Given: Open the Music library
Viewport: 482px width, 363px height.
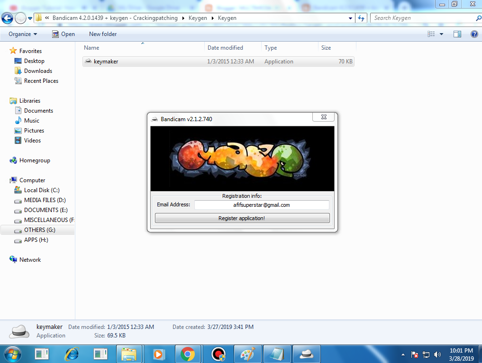Looking at the screenshot, I should 32,121.
